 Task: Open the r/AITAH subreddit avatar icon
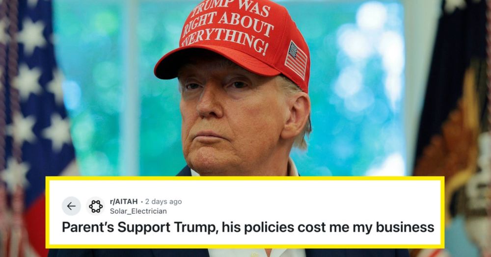(96, 206)
